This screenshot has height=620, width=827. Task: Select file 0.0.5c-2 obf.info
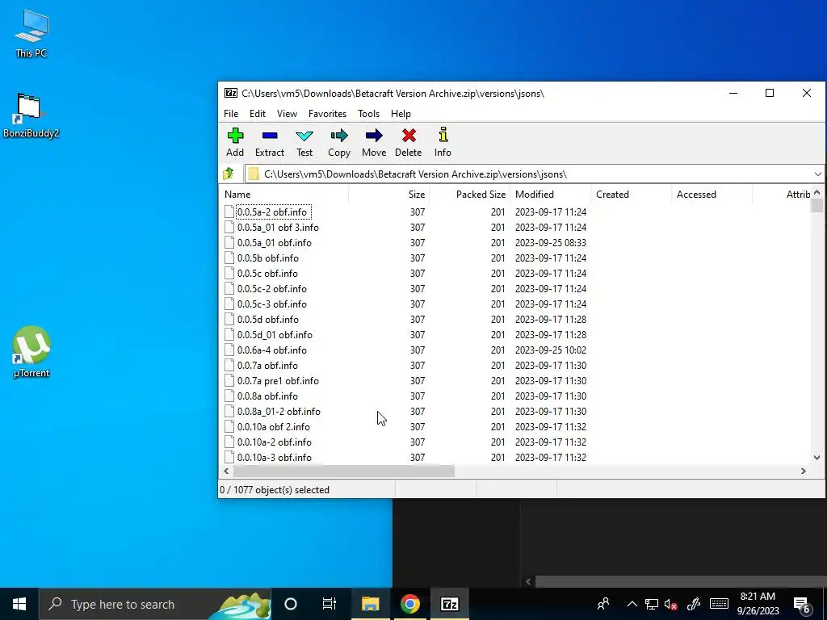[271, 288]
